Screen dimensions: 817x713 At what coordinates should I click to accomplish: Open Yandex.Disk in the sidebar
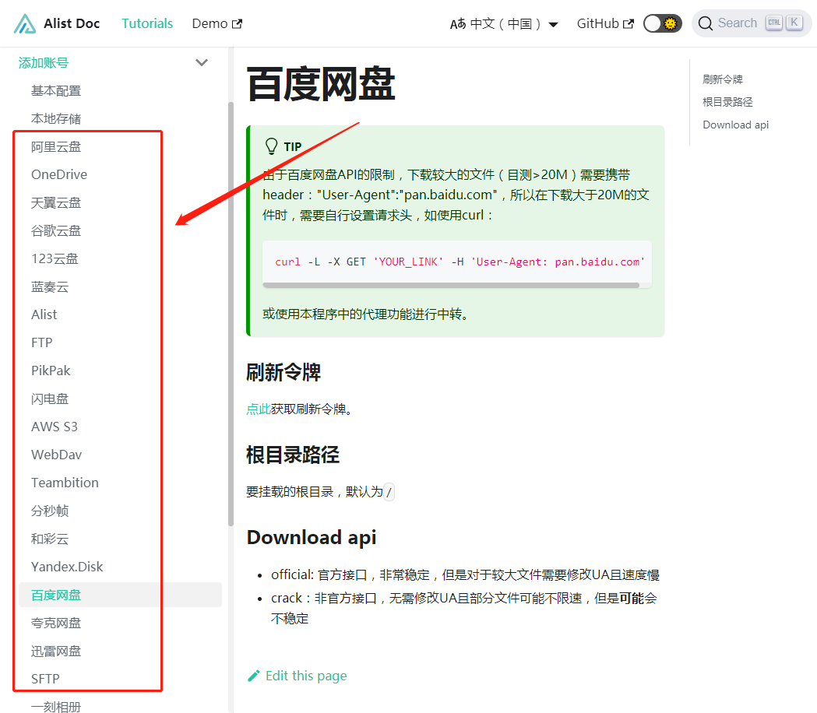[67, 567]
